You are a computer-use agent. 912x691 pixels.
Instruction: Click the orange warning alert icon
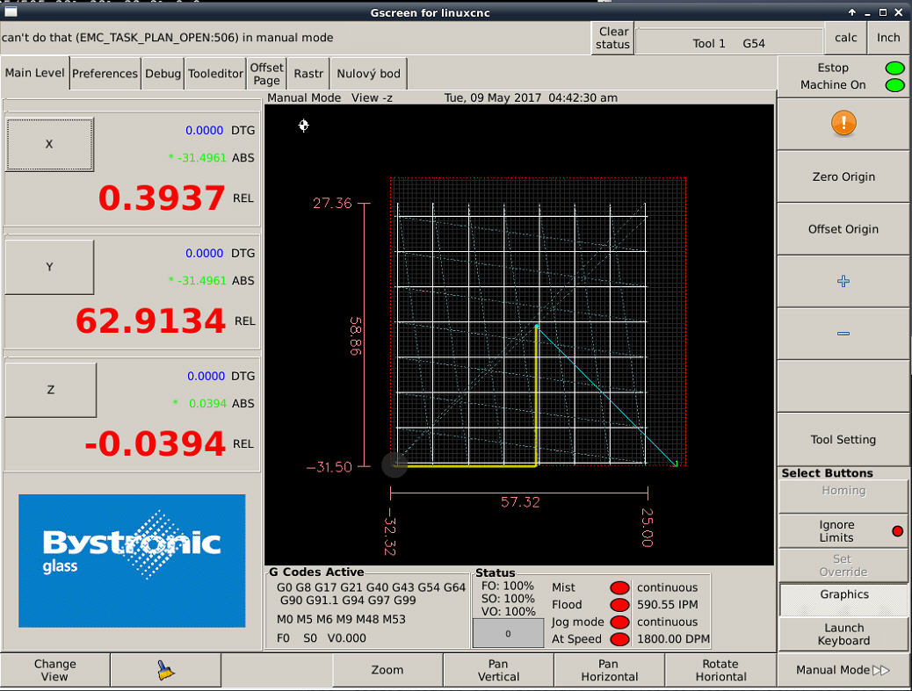tap(843, 124)
